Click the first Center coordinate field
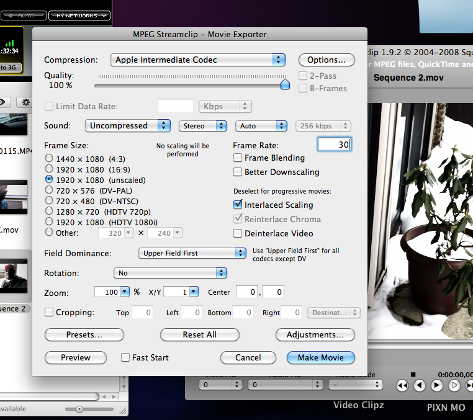The width and height of the screenshot is (473, 420). [247, 292]
